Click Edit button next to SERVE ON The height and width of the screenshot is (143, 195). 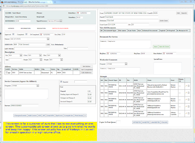point(48,44)
